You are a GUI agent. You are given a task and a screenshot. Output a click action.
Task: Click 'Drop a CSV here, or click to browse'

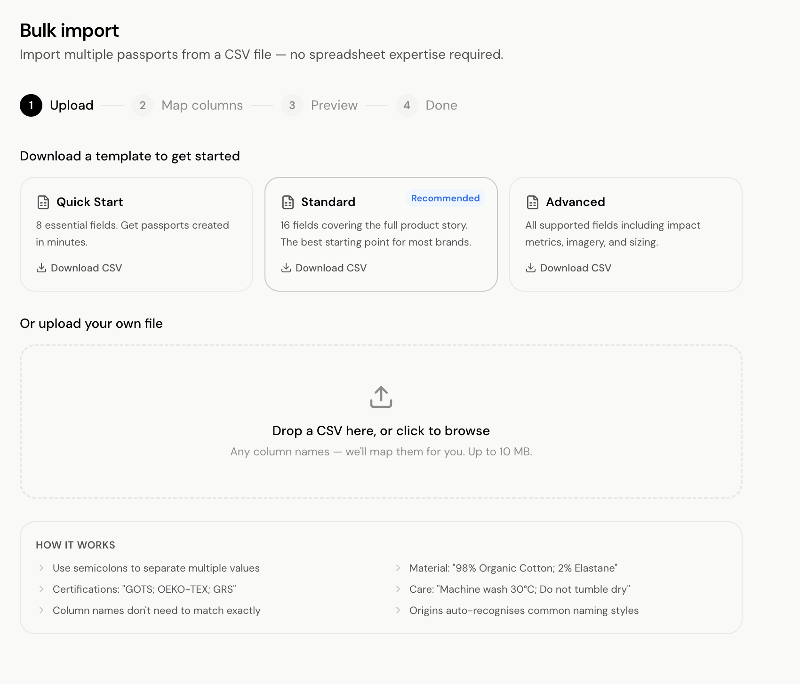(x=381, y=430)
